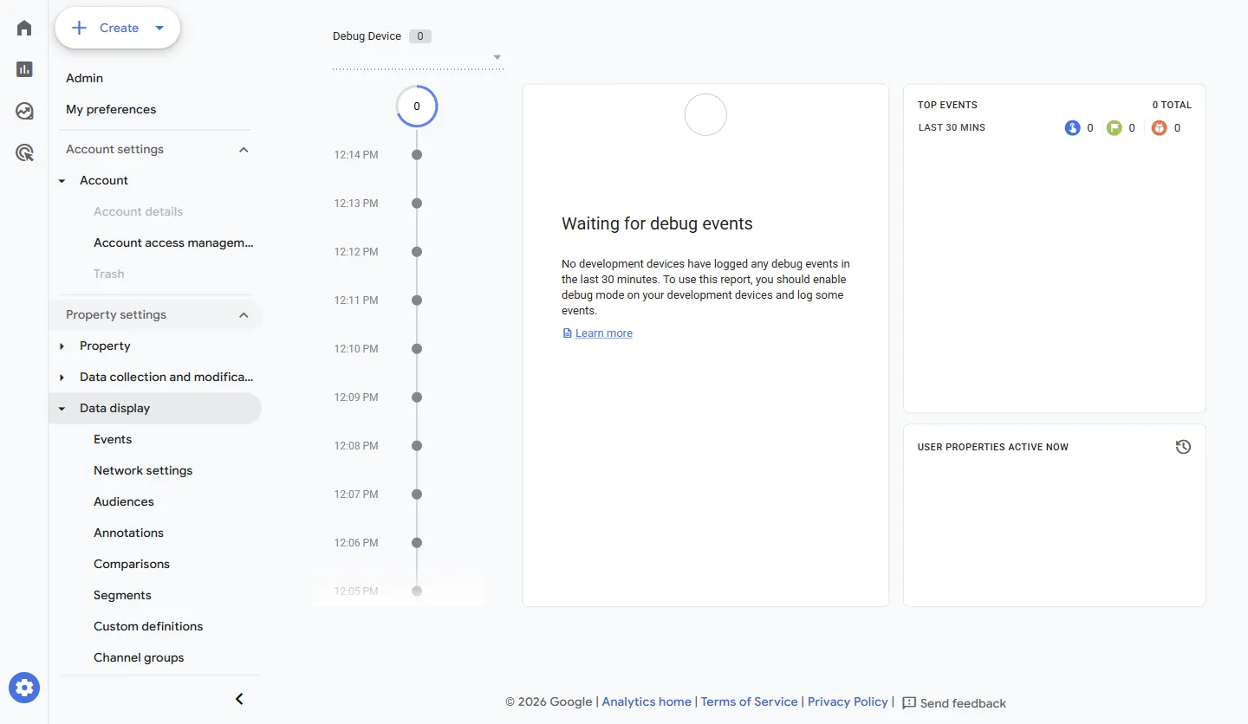Viewport: 1248px width, 724px height.
Task: Click the history icon in User Properties
Action: [x=1183, y=447]
